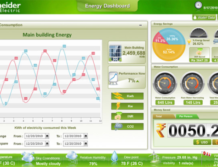Collapse the Consumption panel with minus button
The width and height of the screenshot is (218, 167).
(x=140, y=25)
